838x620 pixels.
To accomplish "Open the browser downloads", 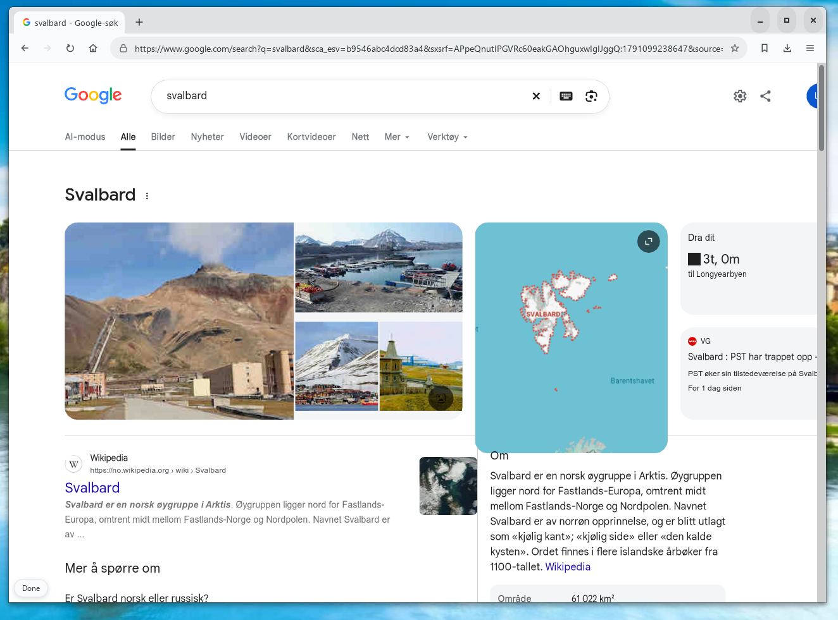I will pos(787,48).
